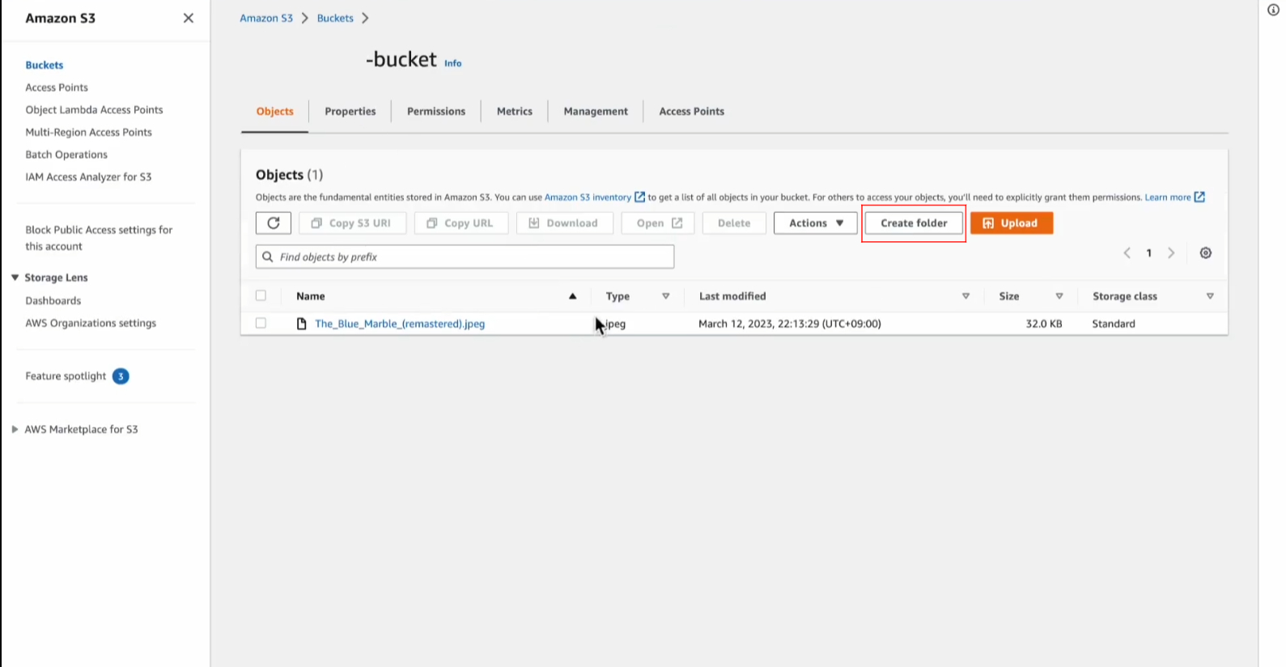The width and height of the screenshot is (1286, 667).
Task: Navigate to Buckets breadcrumb link
Action: [335, 18]
